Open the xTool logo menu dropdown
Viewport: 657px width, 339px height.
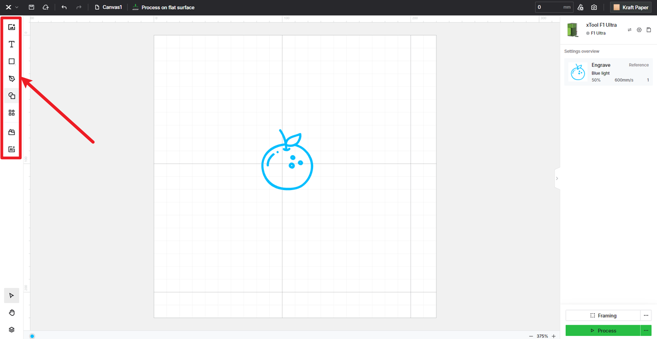point(11,8)
